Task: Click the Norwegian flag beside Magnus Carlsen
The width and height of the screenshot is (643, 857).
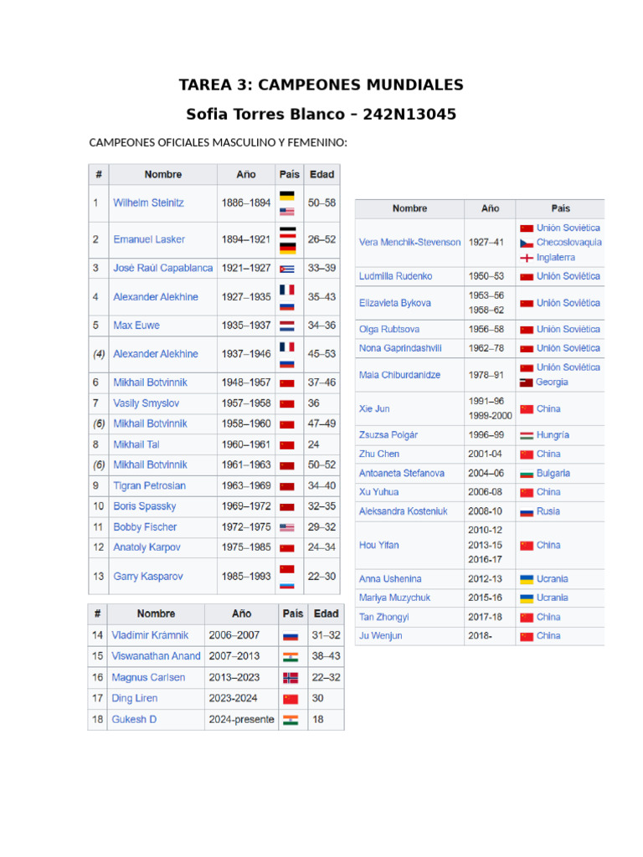Action: pos(291,678)
